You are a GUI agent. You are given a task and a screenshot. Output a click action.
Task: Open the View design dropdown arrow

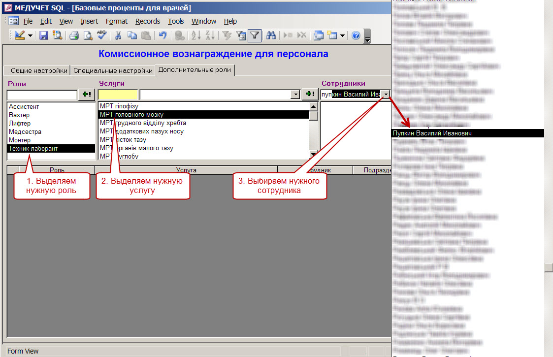pos(31,35)
